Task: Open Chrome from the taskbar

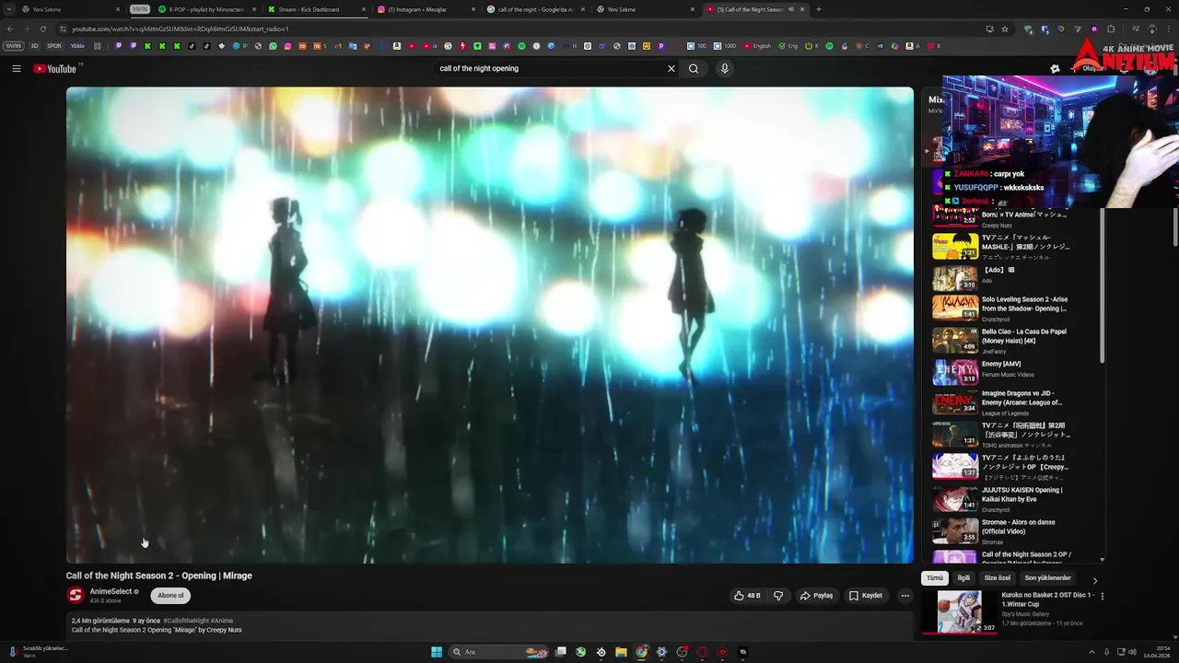Action: (641, 652)
